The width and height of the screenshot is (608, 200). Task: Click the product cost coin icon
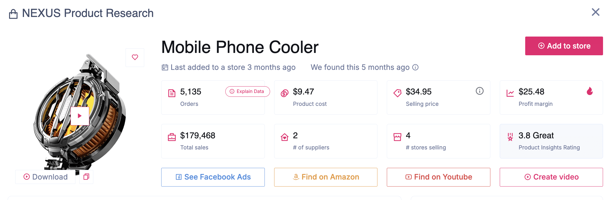[x=284, y=93]
